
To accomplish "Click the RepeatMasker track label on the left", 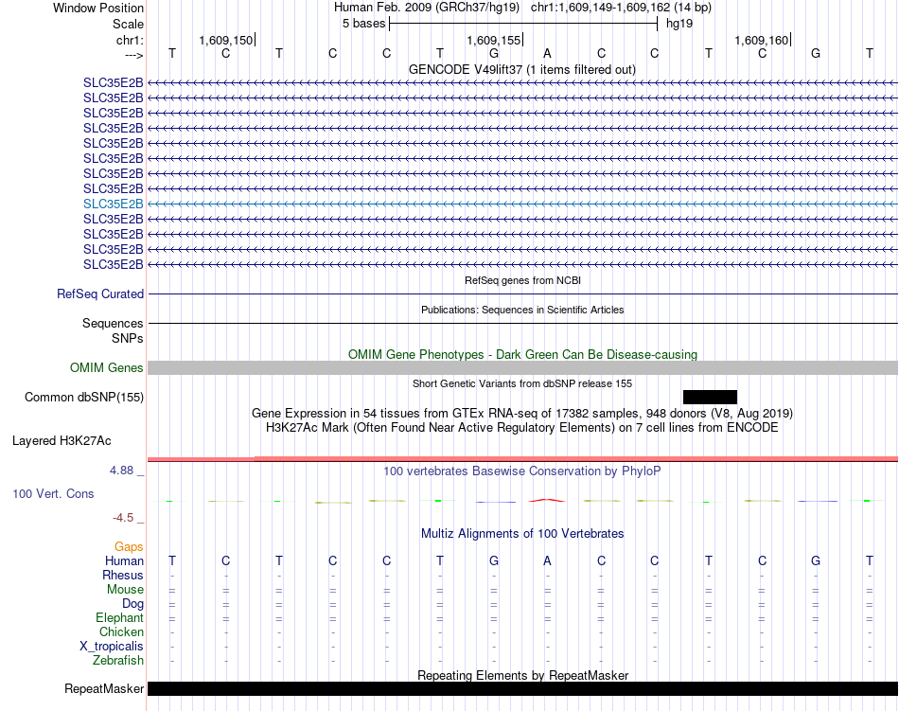I will pyautogui.click(x=104, y=688).
